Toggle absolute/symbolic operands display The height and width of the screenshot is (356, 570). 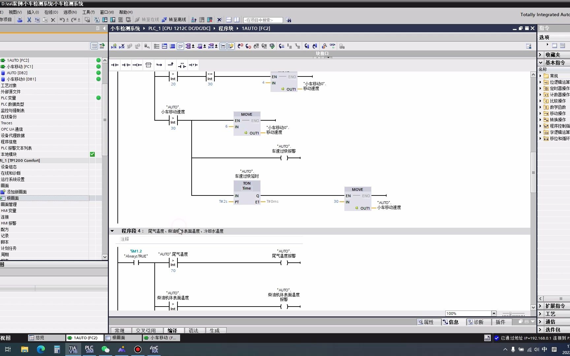[x=189, y=46]
